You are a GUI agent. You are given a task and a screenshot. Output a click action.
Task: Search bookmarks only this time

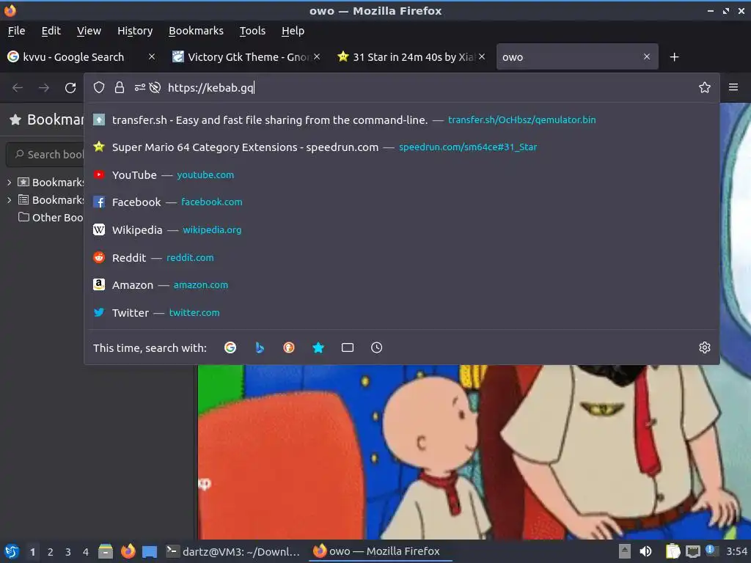pos(318,347)
